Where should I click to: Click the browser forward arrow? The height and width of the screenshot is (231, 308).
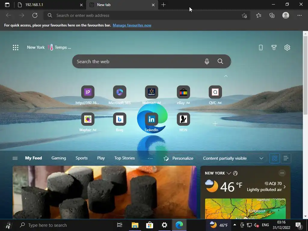click(x=22, y=15)
